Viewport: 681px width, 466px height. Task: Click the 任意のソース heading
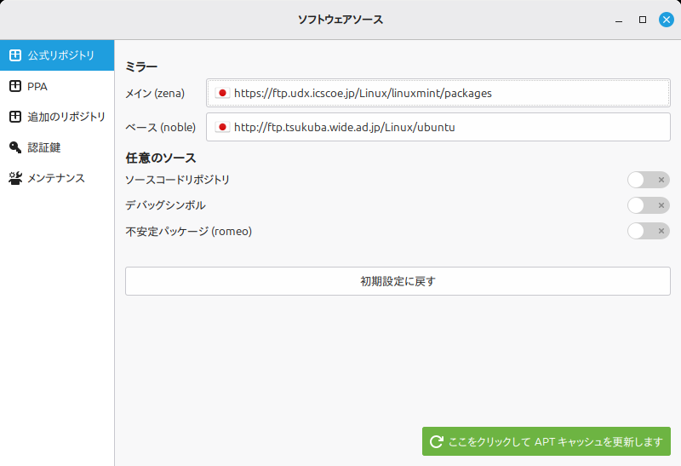(x=161, y=158)
